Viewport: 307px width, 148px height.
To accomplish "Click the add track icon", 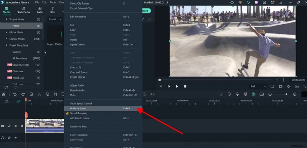I will [7, 101].
